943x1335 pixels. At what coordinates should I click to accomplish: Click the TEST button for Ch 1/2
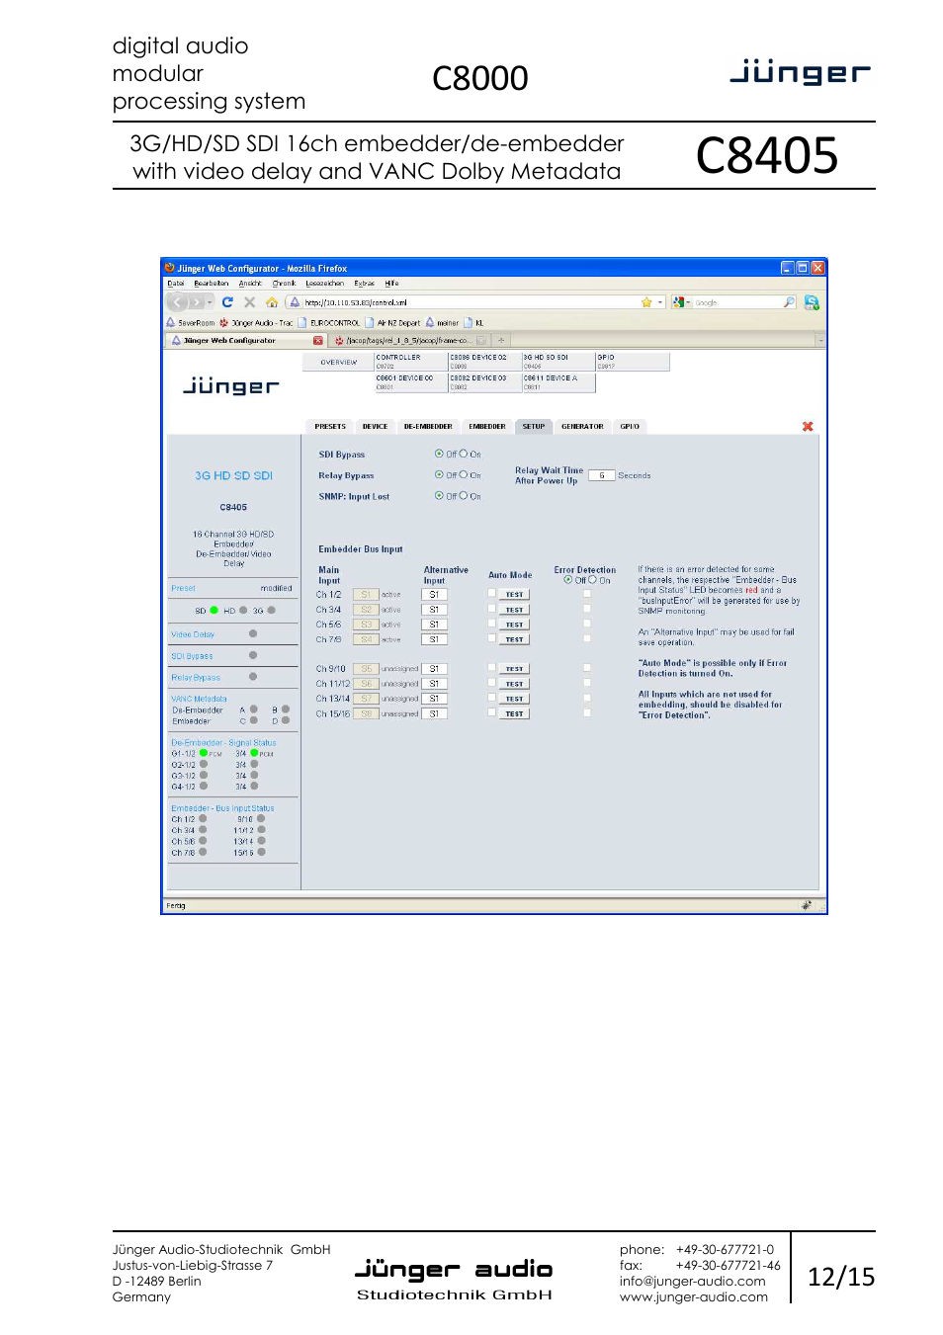pos(515,595)
